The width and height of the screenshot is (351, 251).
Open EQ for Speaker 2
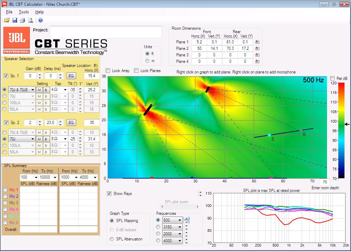coord(71,123)
